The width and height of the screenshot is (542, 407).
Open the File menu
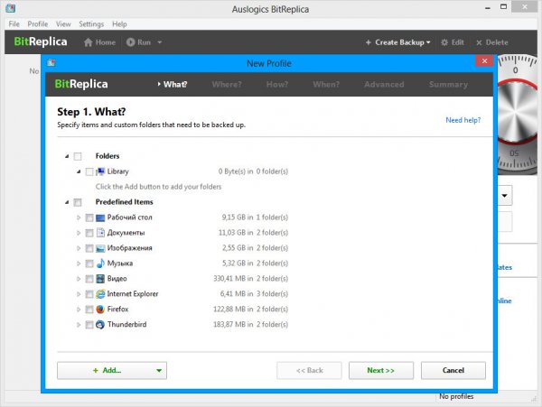pos(14,23)
